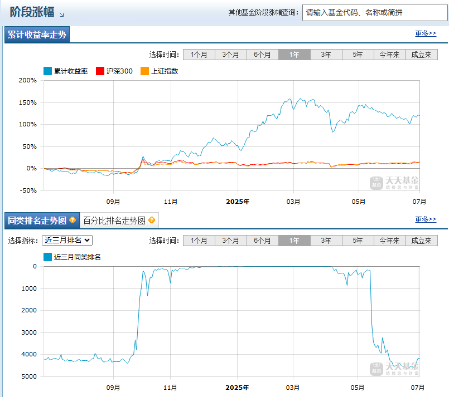Select 1个月 range in the ranking chart
This screenshot has width=449, height=397.
click(199, 241)
